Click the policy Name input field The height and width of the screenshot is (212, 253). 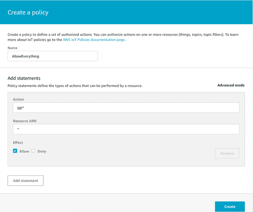point(53,56)
